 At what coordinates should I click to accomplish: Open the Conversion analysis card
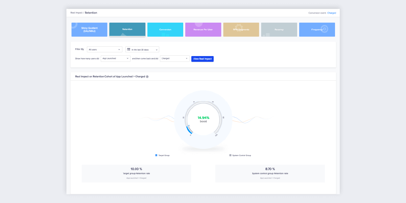click(x=165, y=29)
